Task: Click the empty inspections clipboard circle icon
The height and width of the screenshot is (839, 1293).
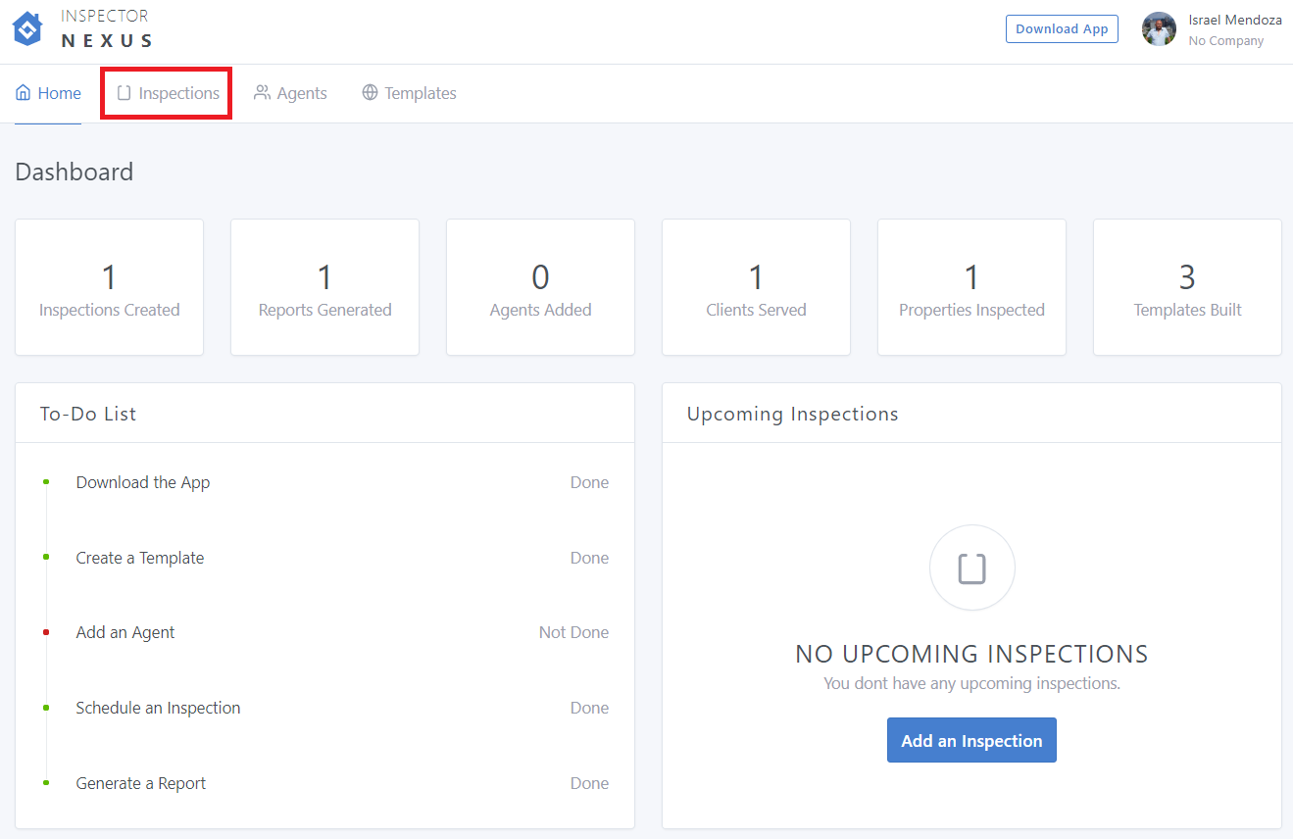Action: (971, 568)
